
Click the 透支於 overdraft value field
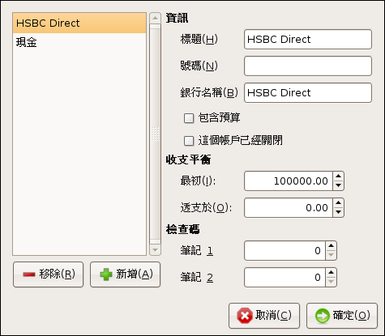(x=289, y=207)
